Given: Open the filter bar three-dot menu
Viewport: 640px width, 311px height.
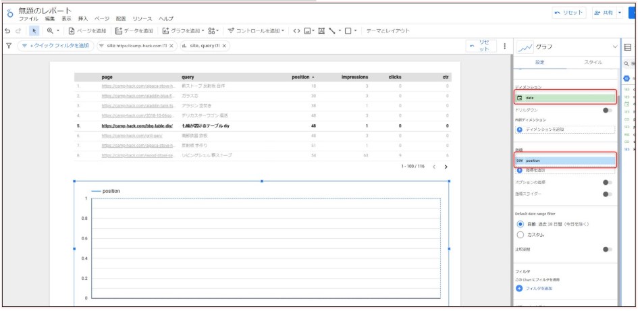Looking at the screenshot, I should [x=505, y=46].
